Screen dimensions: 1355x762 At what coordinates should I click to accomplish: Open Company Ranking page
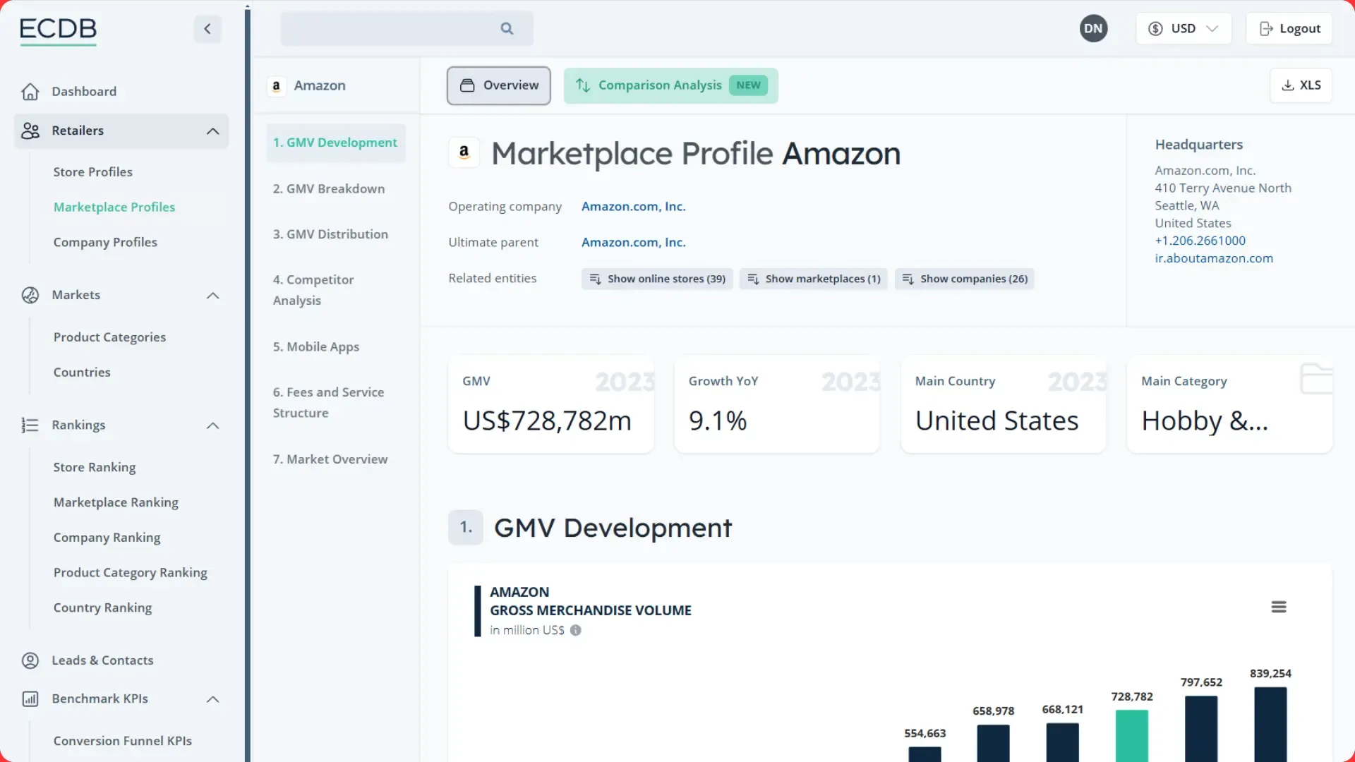107,538
